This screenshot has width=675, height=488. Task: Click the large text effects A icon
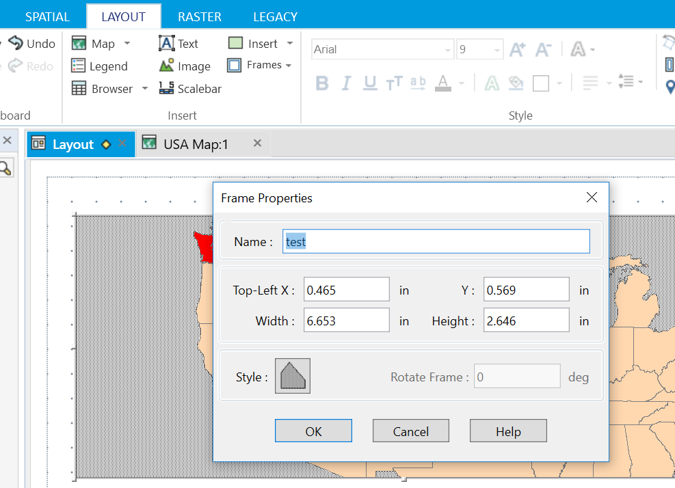[578, 49]
